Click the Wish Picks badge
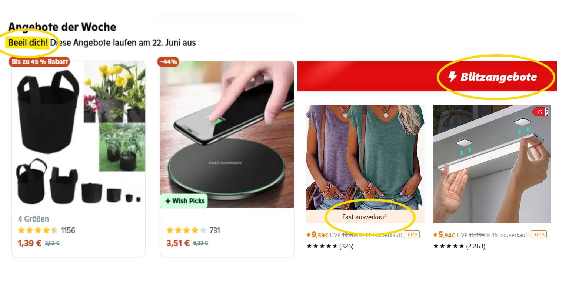The image size is (569, 284). (x=184, y=201)
